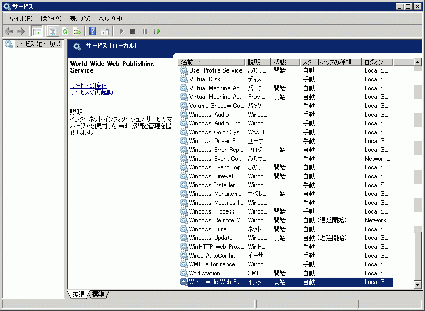The height and width of the screenshot is (311, 425).
Task: Select the Windows Driver Foundation row
Action: pyautogui.click(x=286, y=141)
